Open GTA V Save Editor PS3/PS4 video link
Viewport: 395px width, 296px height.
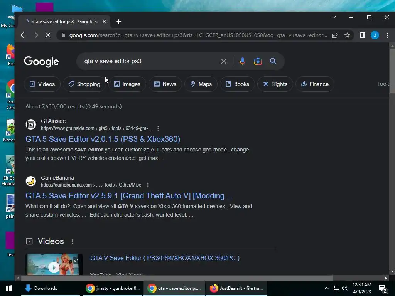tap(165, 258)
